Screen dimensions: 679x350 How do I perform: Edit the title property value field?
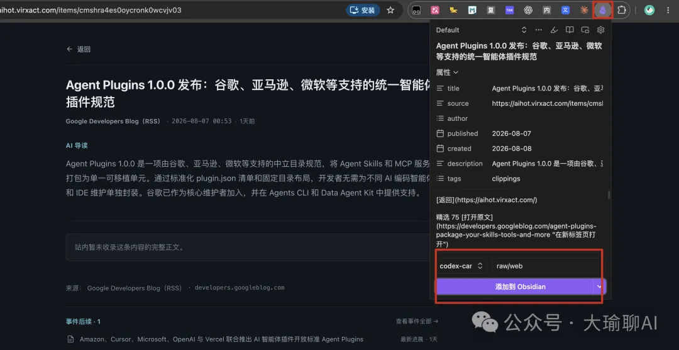[x=548, y=89]
